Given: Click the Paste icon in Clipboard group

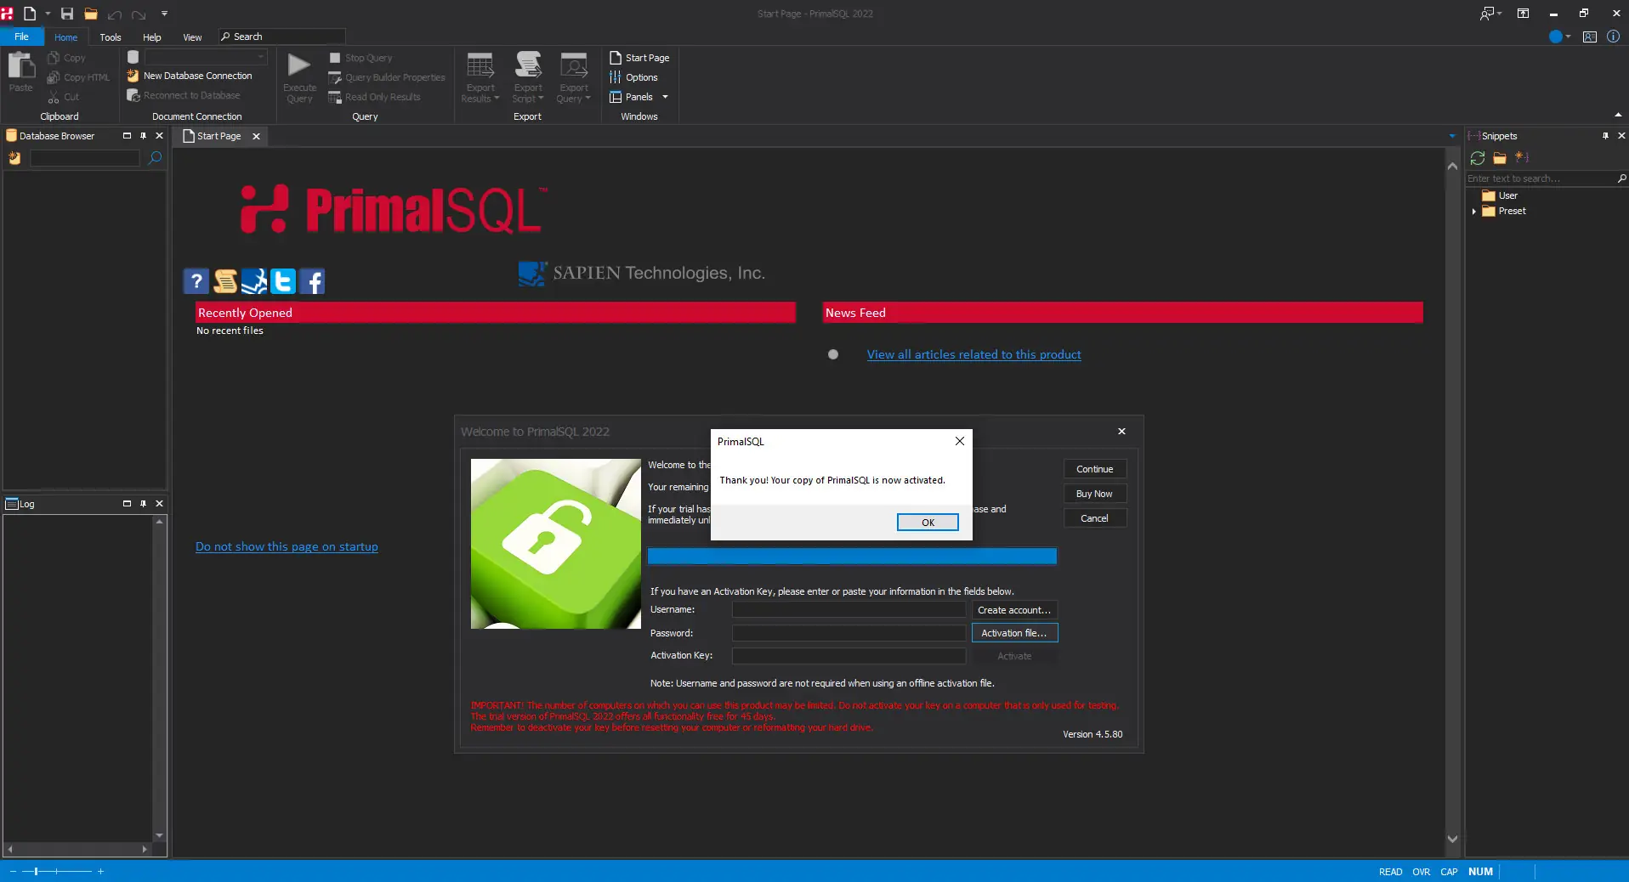Looking at the screenshot, I should 20,71.
